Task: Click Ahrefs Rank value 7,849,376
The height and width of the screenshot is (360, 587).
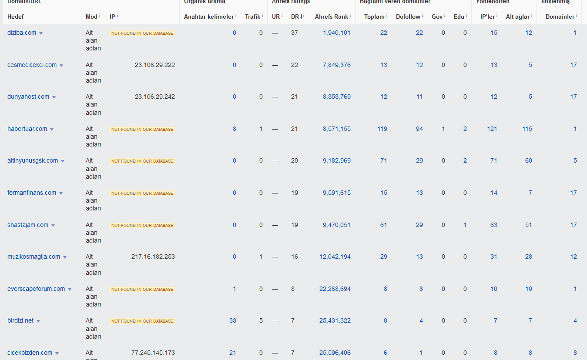Action: (337, 65)
